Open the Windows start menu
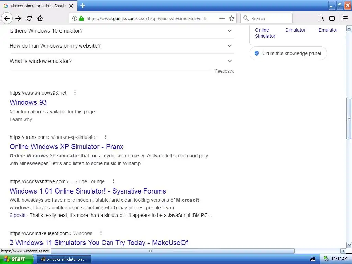This screenshot has width=352, height=264. click(16, 259)
